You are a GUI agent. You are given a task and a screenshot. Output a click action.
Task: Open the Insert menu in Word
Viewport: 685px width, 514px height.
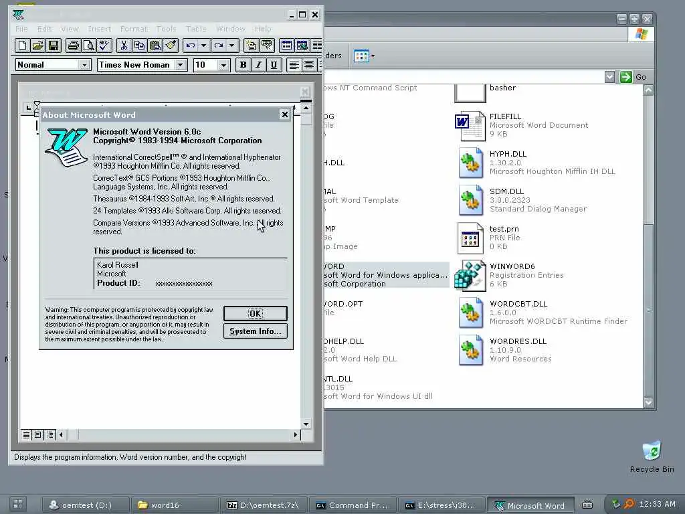(x=100, y=29)
